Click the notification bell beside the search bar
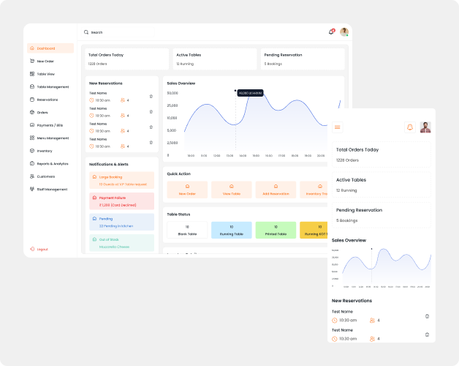This screenshot has width=459, height=366. pos(331,32)
